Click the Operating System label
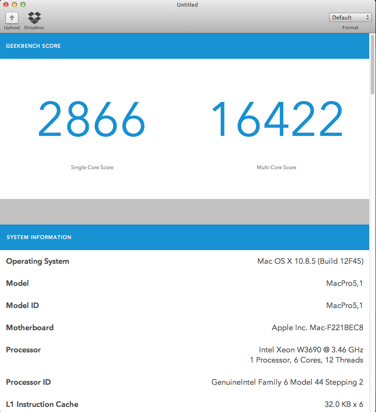 click(37, 261)
